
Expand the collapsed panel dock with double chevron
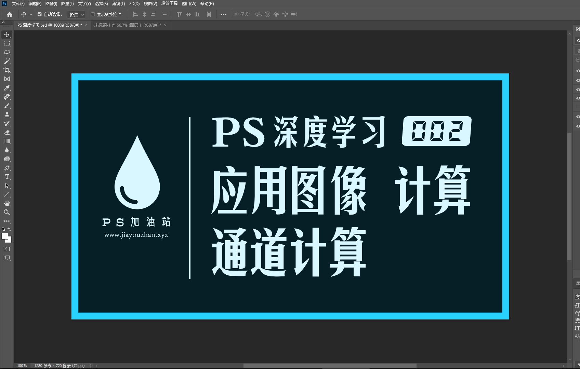(3, 22)
